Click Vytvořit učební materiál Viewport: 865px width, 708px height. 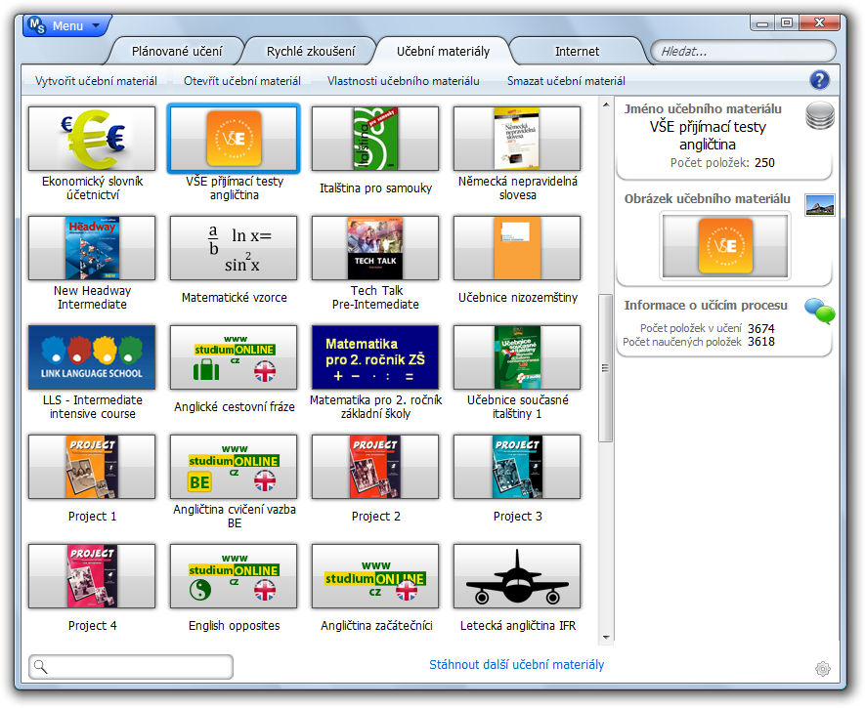(x=96, y=81)
